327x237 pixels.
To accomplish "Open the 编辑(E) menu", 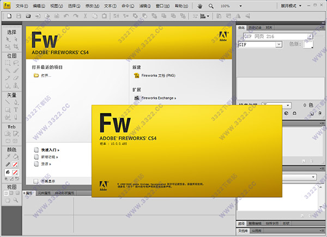I will pyautogui.click(x=39, y=6).
